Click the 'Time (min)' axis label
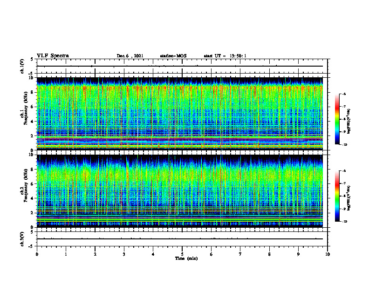The image size is (369, 285). click(186, 258)
